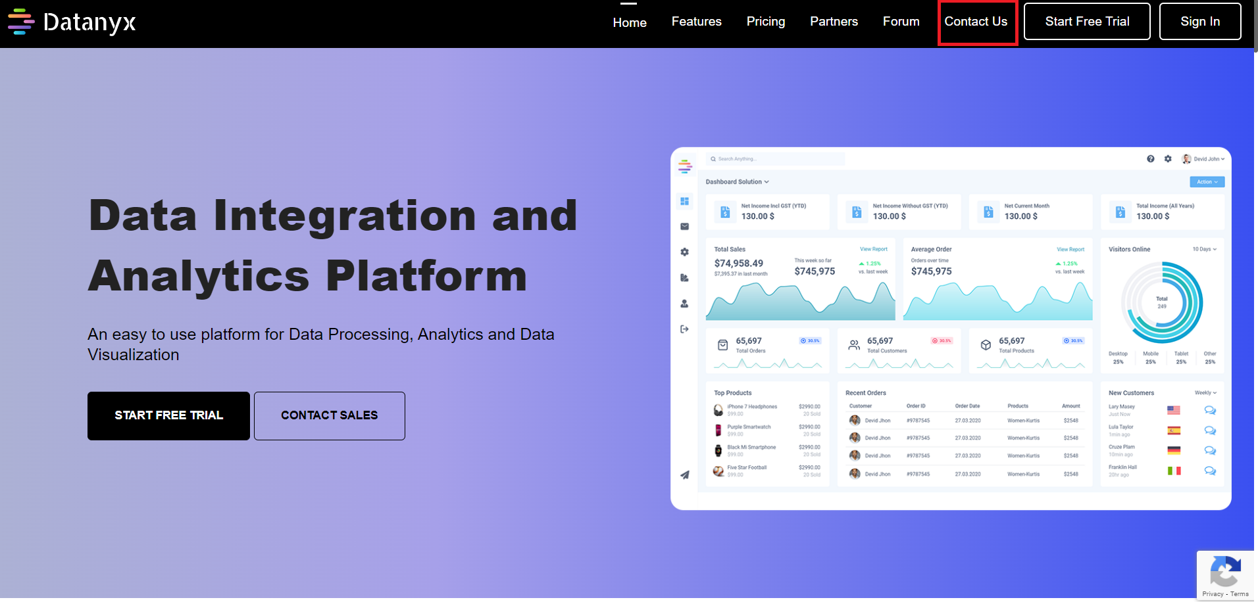Click the Datanyx logo in the header

(x=72, y=22)
